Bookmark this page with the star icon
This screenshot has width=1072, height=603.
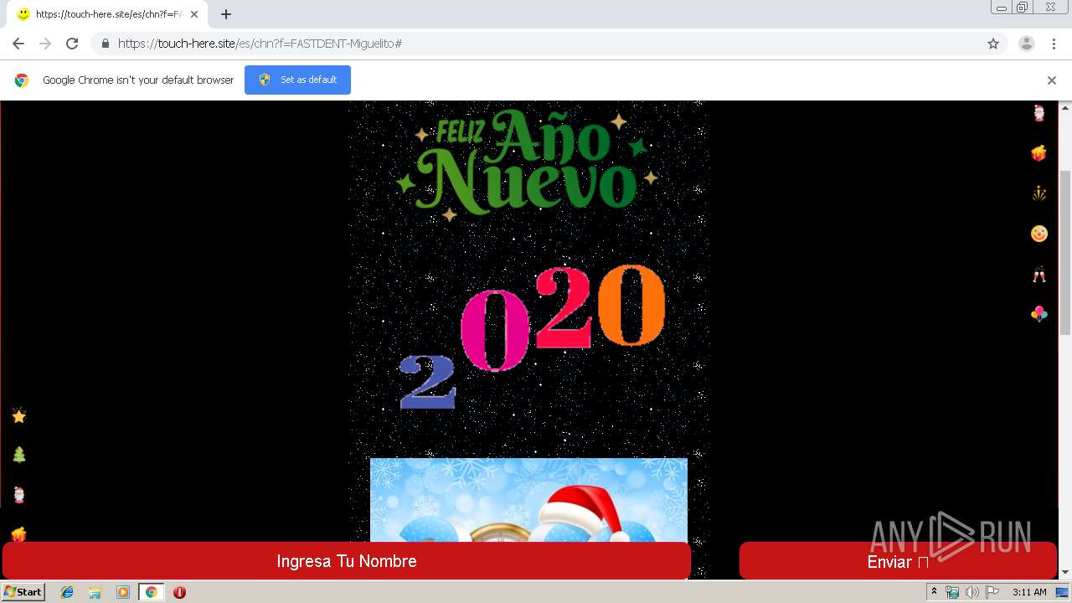pyautogui.click(x=993, y=44)
